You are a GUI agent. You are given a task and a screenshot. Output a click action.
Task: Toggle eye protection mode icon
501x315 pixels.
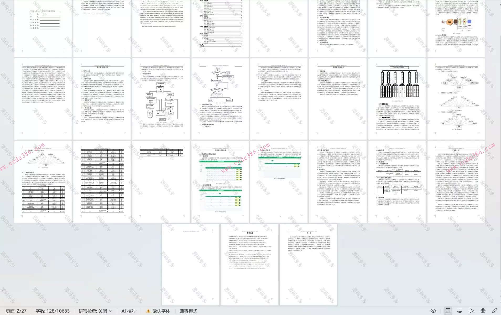click(433, 311)
